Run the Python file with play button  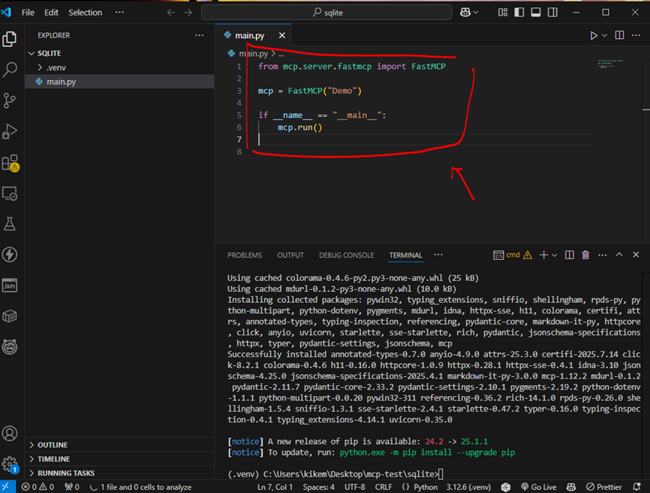point(594,35)
